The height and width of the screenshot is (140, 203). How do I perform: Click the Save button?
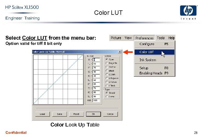point(59,114)
